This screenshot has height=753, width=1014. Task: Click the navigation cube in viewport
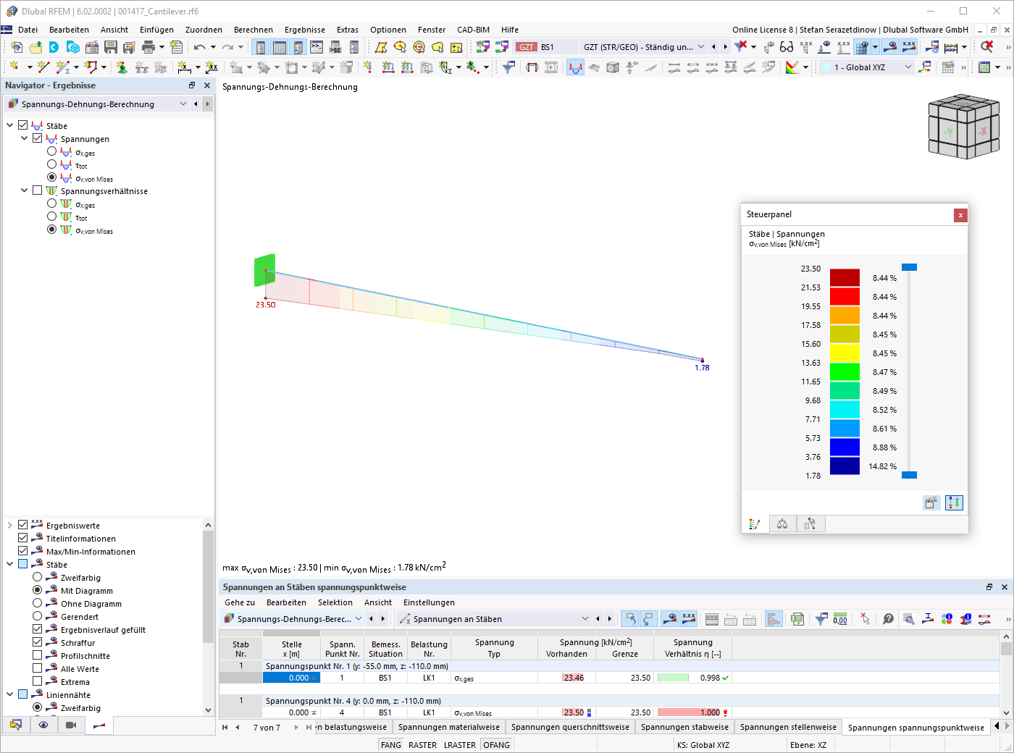[x=963, y=127]
